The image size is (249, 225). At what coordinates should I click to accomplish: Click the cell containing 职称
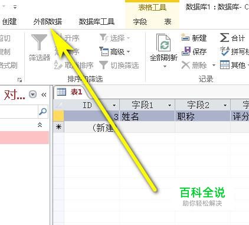(x=202, y=116)
